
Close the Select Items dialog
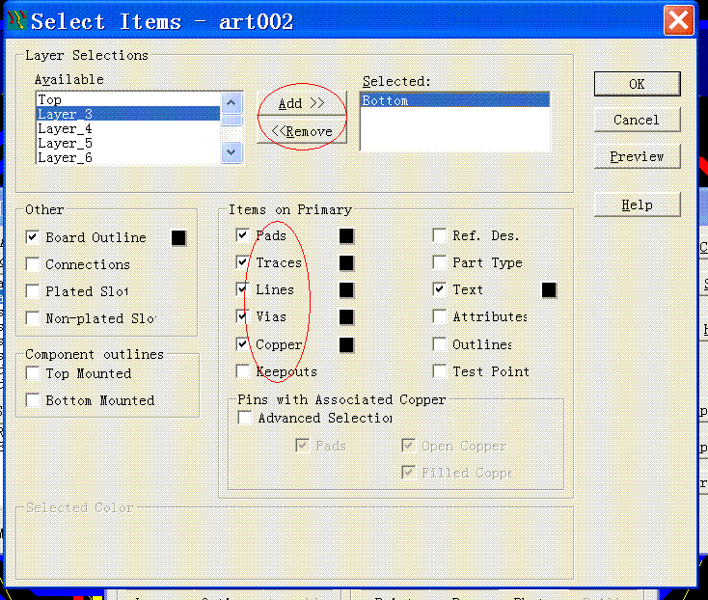tap(678, 20)
